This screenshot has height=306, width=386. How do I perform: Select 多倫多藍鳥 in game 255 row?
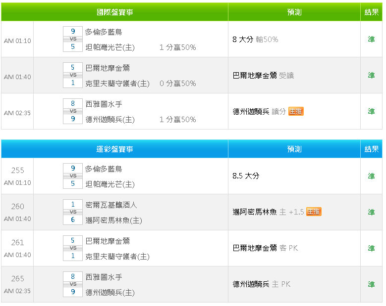click(104, 169)
